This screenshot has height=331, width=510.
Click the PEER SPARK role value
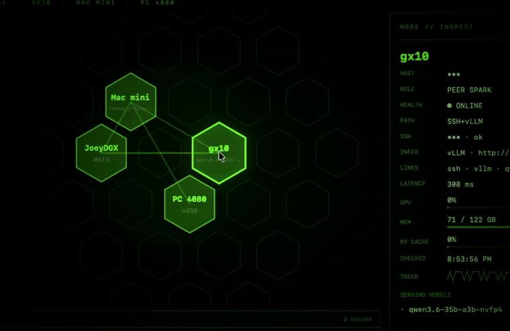coord(469,90)
